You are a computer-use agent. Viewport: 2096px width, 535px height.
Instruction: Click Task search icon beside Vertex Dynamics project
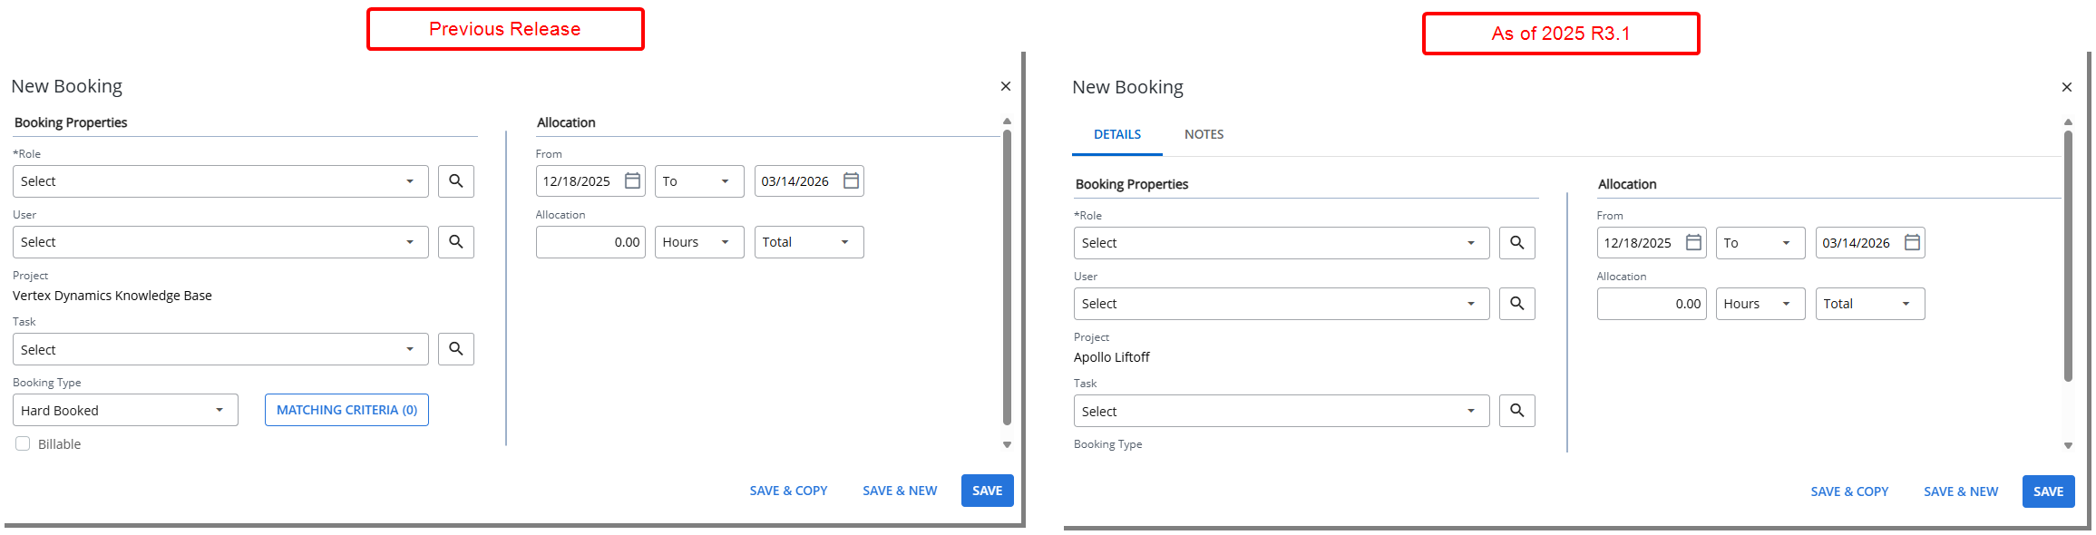tap(455, 349)
